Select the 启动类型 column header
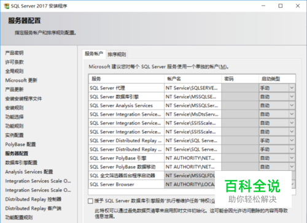 (277, 79)
